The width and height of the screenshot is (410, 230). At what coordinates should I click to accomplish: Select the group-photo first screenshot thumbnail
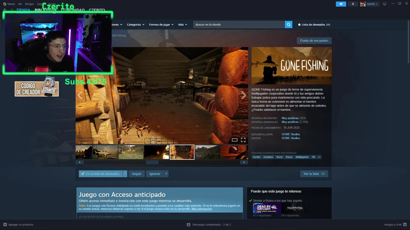click(x=84, y=152)
